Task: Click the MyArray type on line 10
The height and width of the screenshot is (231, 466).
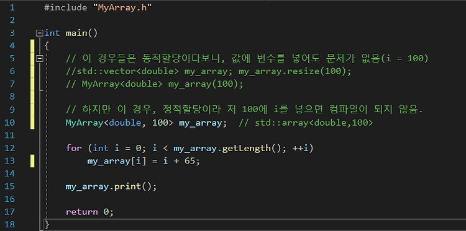Action: [x=84, y=123]
